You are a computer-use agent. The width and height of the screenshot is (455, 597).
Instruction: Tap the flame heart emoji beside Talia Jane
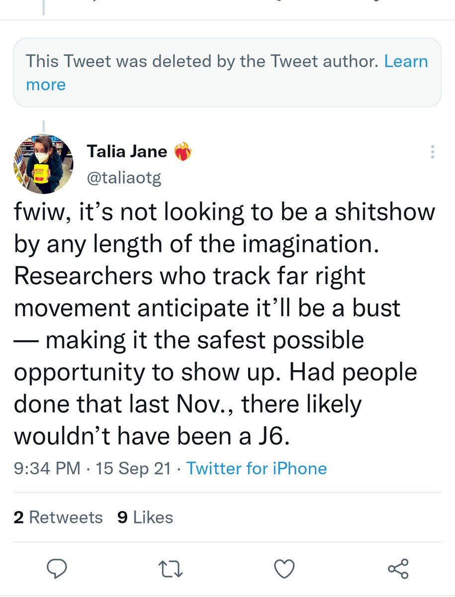[x=182, y=152]
